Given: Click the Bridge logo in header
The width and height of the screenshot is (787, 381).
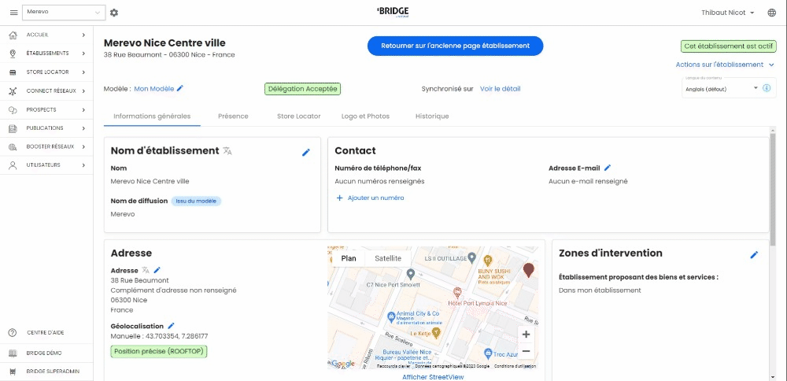Looking at the screenshot, I should point(393,12).
